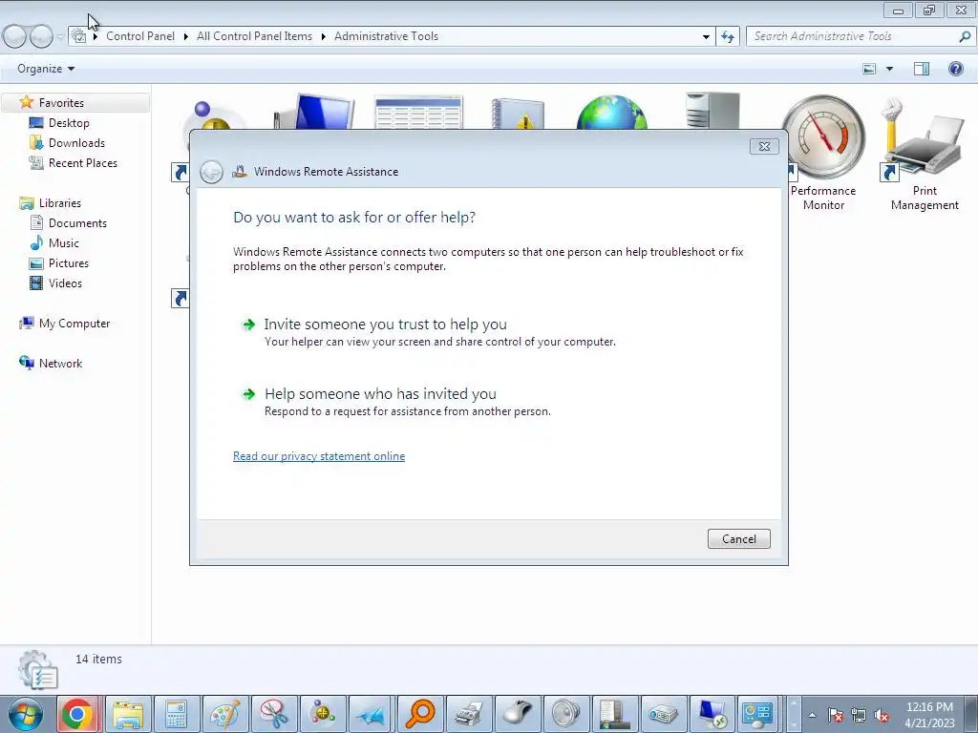Expand the arrow after Control Panel breadcrumb
The width and height of the screenshot is (978, 733).
(186, 36)
